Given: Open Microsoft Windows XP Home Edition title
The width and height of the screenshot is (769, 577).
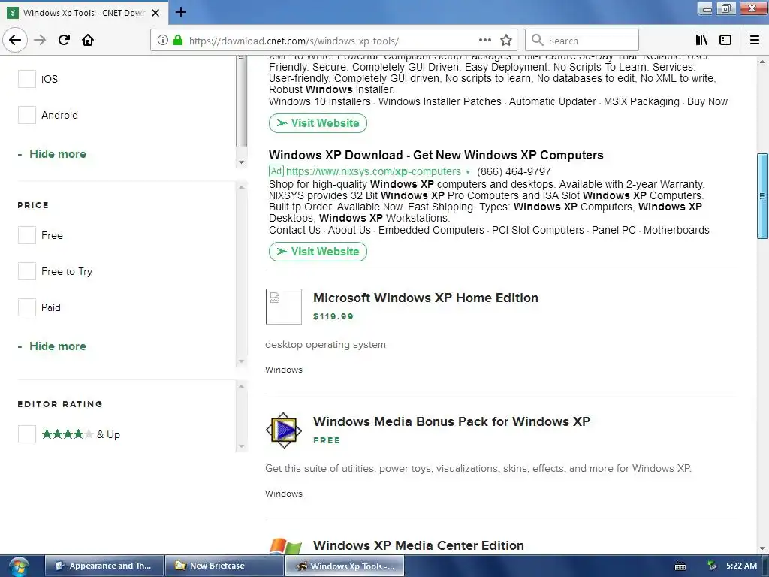Looking at the screenshot, I should 426,298.
